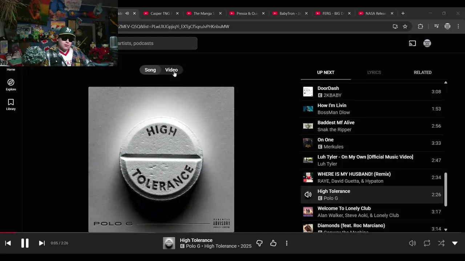Open the account avatar menu
This screenshot has width=465, height=261.
tap(427, 43)
